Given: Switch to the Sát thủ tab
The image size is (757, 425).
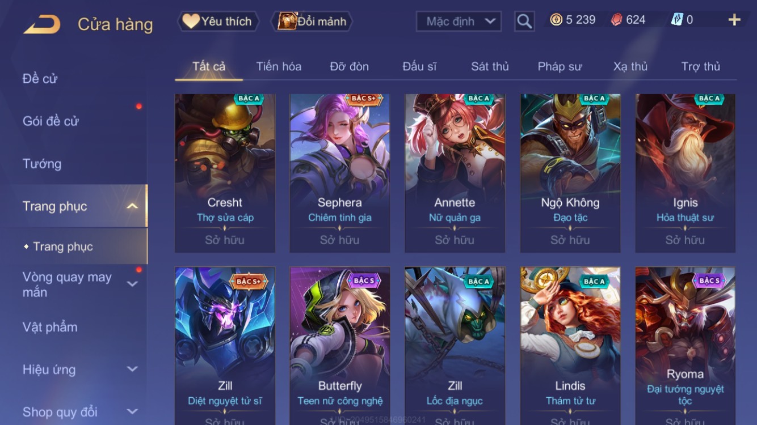Looking at the screenshot, I should (x=490, y=66).
